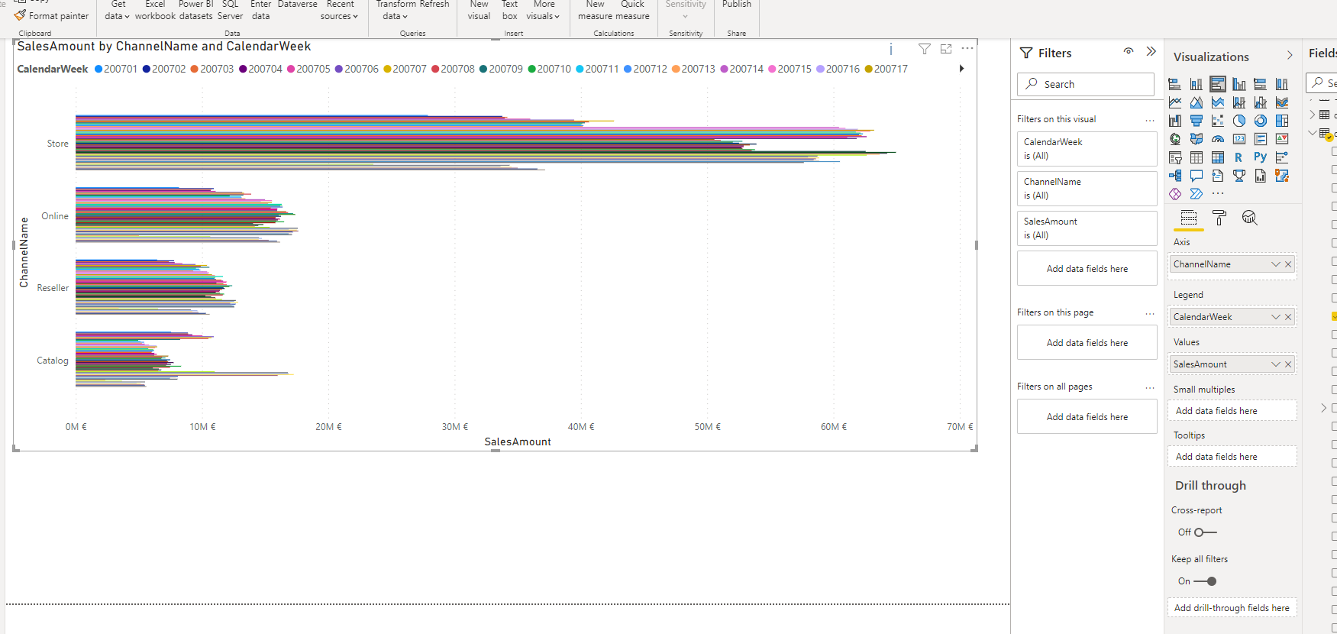Open the chart's More options ellipsis
1337x634 pixels.
(967, 48)
